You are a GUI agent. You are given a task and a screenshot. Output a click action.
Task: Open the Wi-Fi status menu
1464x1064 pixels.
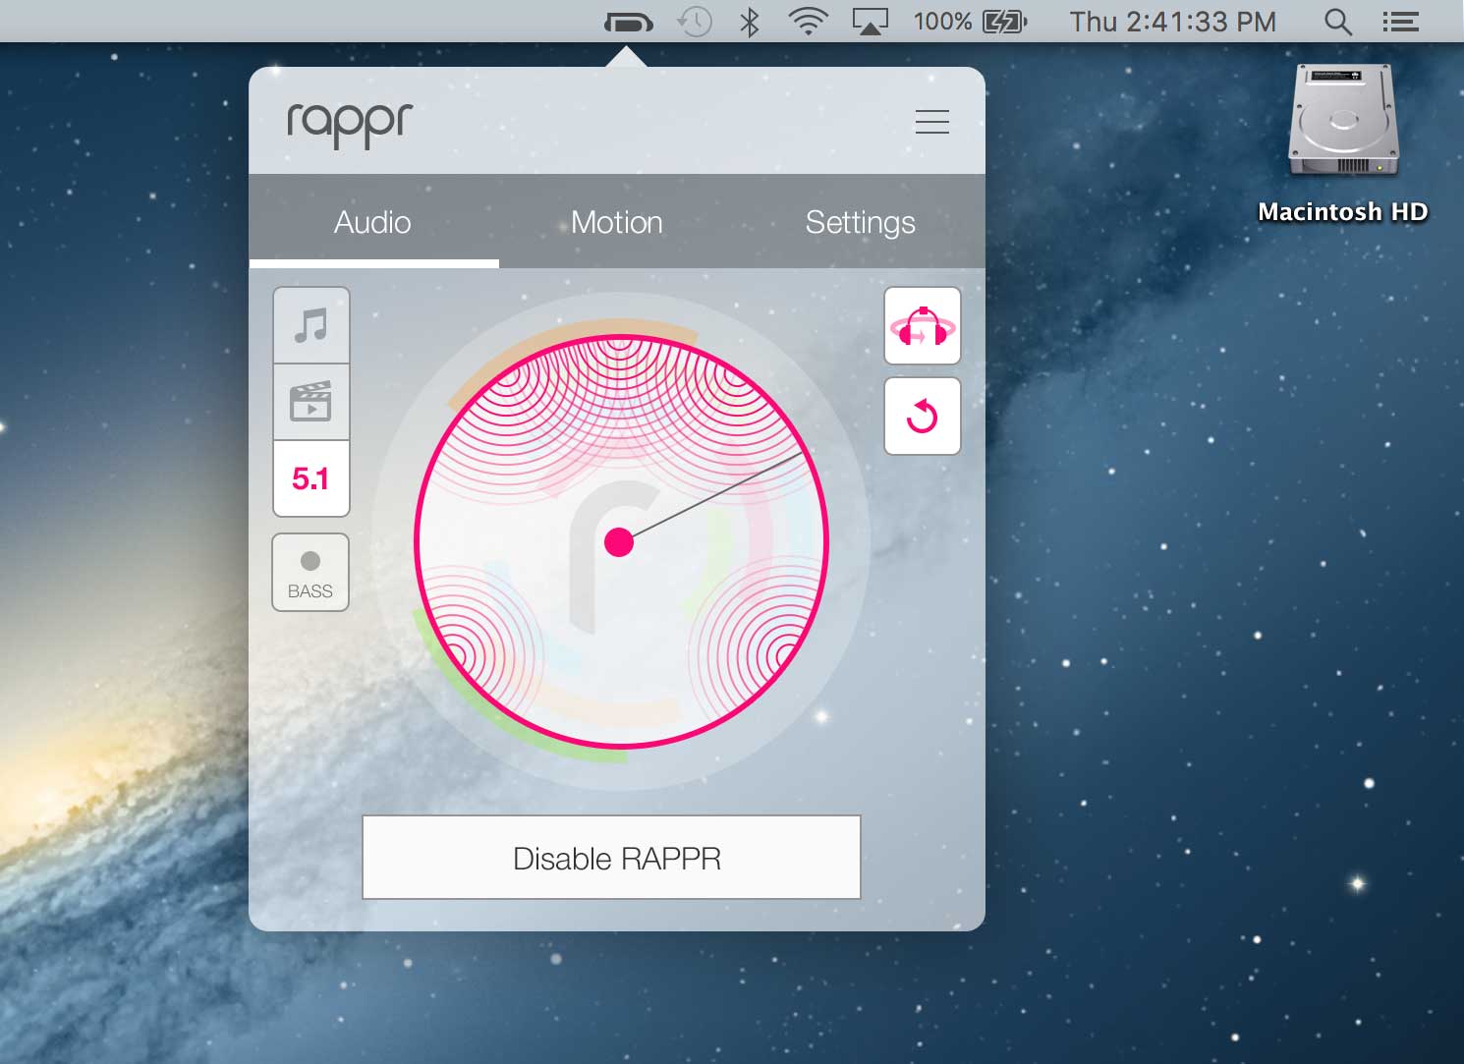coord(808,22)
